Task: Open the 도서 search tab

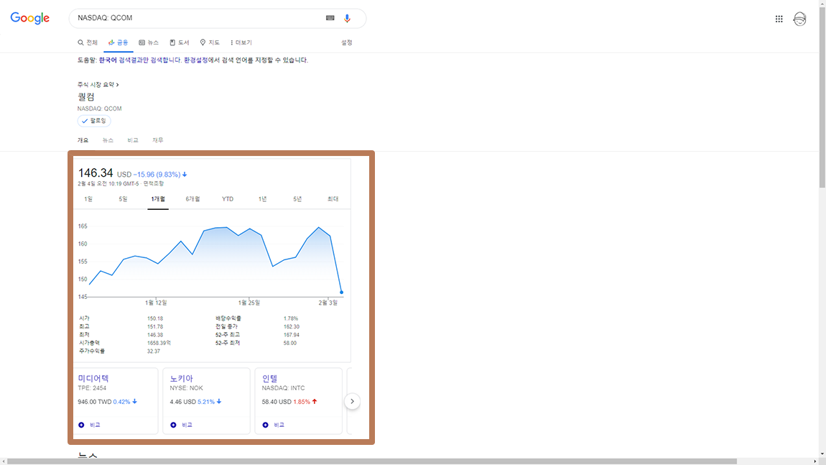Action: 179,42
